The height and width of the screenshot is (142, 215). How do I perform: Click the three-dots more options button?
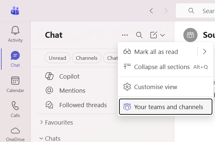(125, 35)
